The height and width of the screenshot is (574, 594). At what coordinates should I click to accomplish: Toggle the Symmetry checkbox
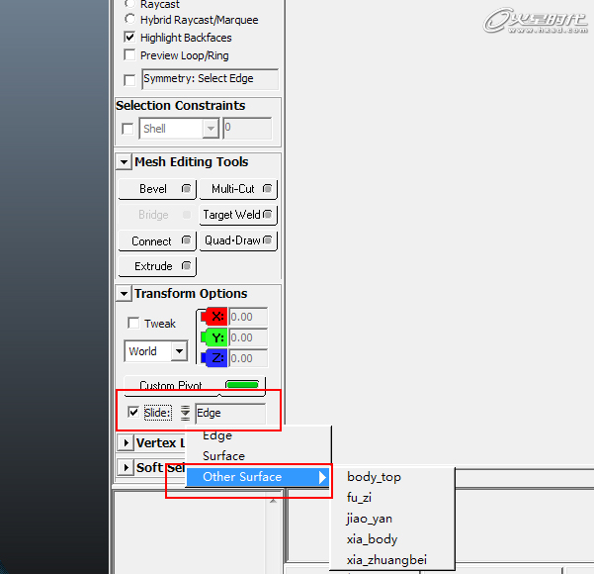click(x=129, y=80)
